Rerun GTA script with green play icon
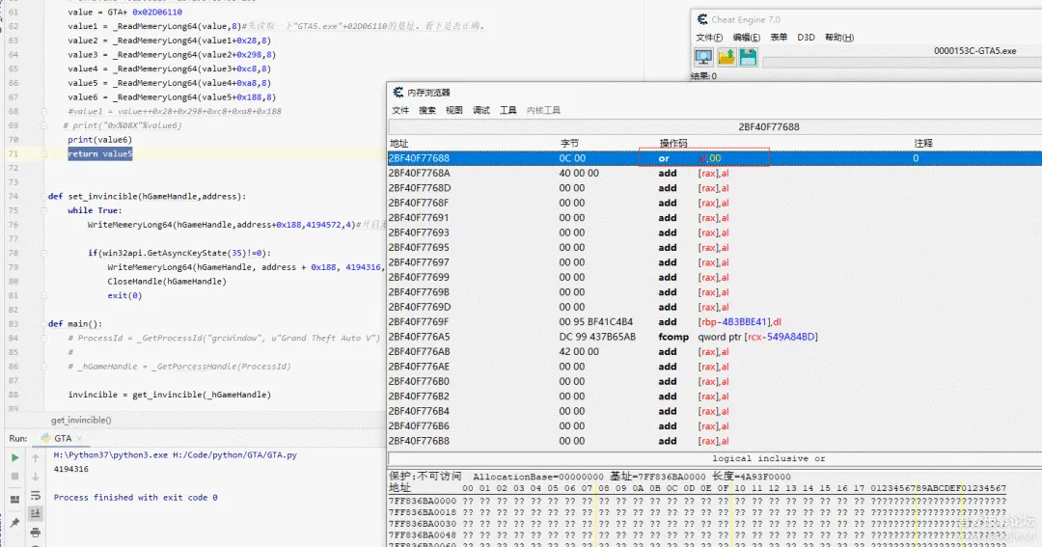The height and width of the screenshot is (547, 1042). click(x=14, y=458)
